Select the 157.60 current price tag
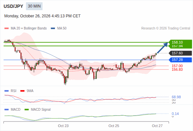 [x=180, y=53]
